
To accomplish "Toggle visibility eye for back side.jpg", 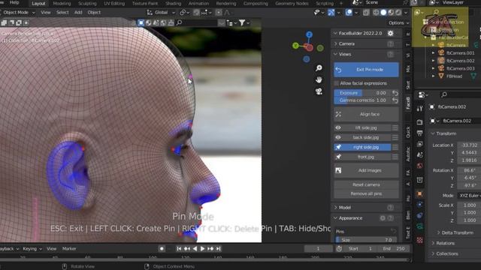I will click(338, 137).
